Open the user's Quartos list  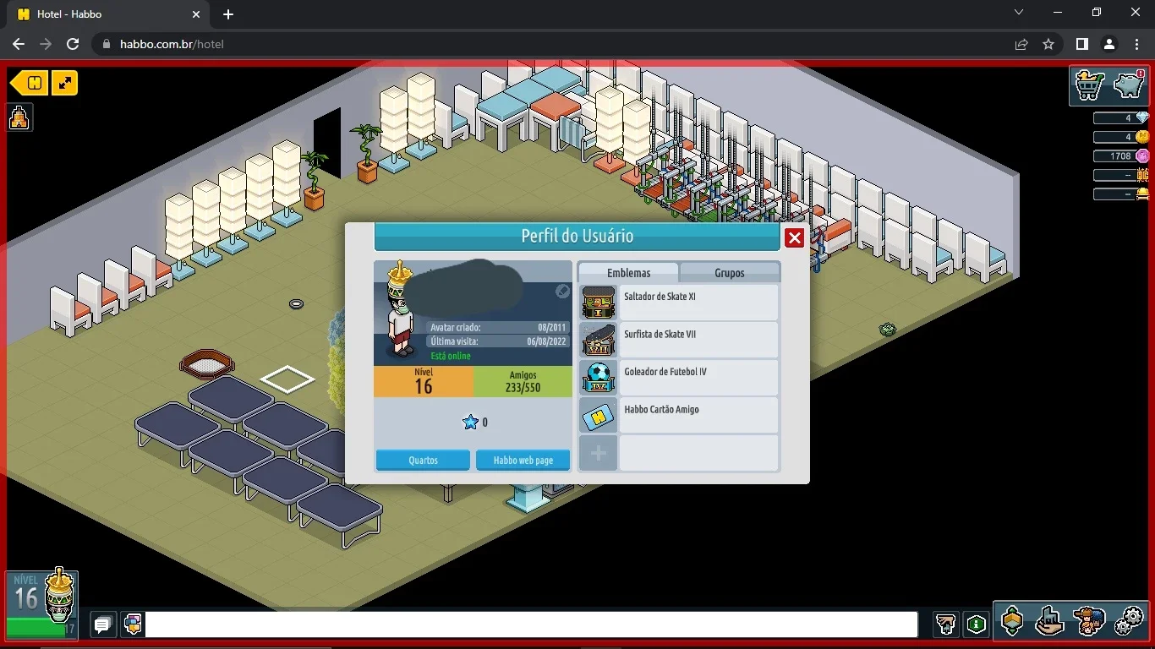[x=423, y=461]
